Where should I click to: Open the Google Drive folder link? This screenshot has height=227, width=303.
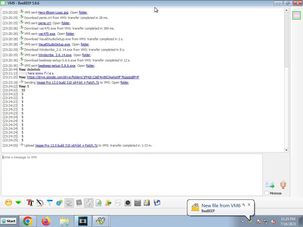pos(83,77)
